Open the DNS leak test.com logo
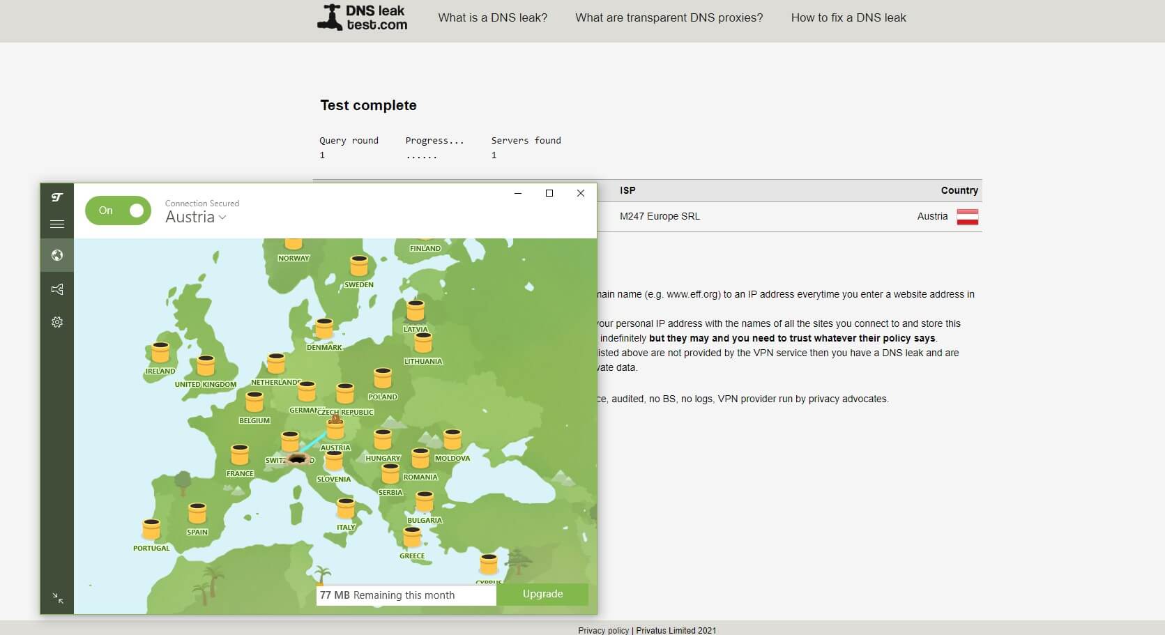1165x635 pixels. [363, 17]
